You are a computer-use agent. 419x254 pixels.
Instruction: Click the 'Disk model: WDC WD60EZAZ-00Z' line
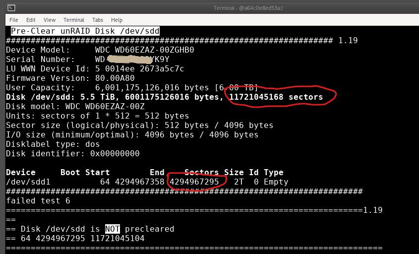tap(75, 107)
